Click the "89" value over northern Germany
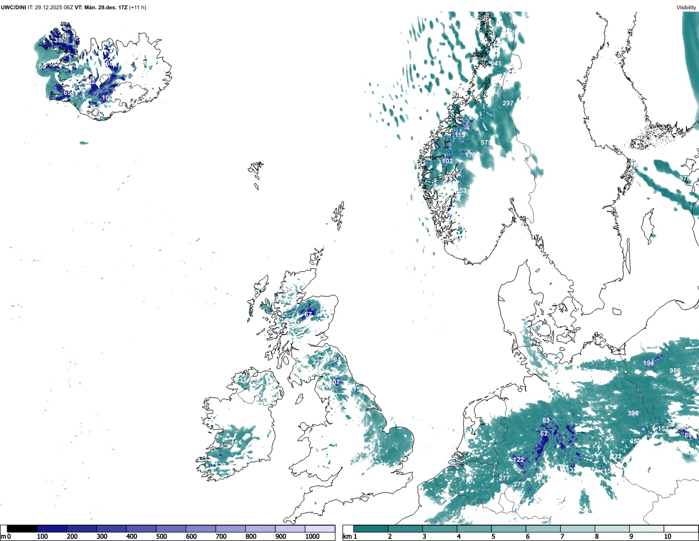This screenshot has height=541, width=699. click(546, 420)
